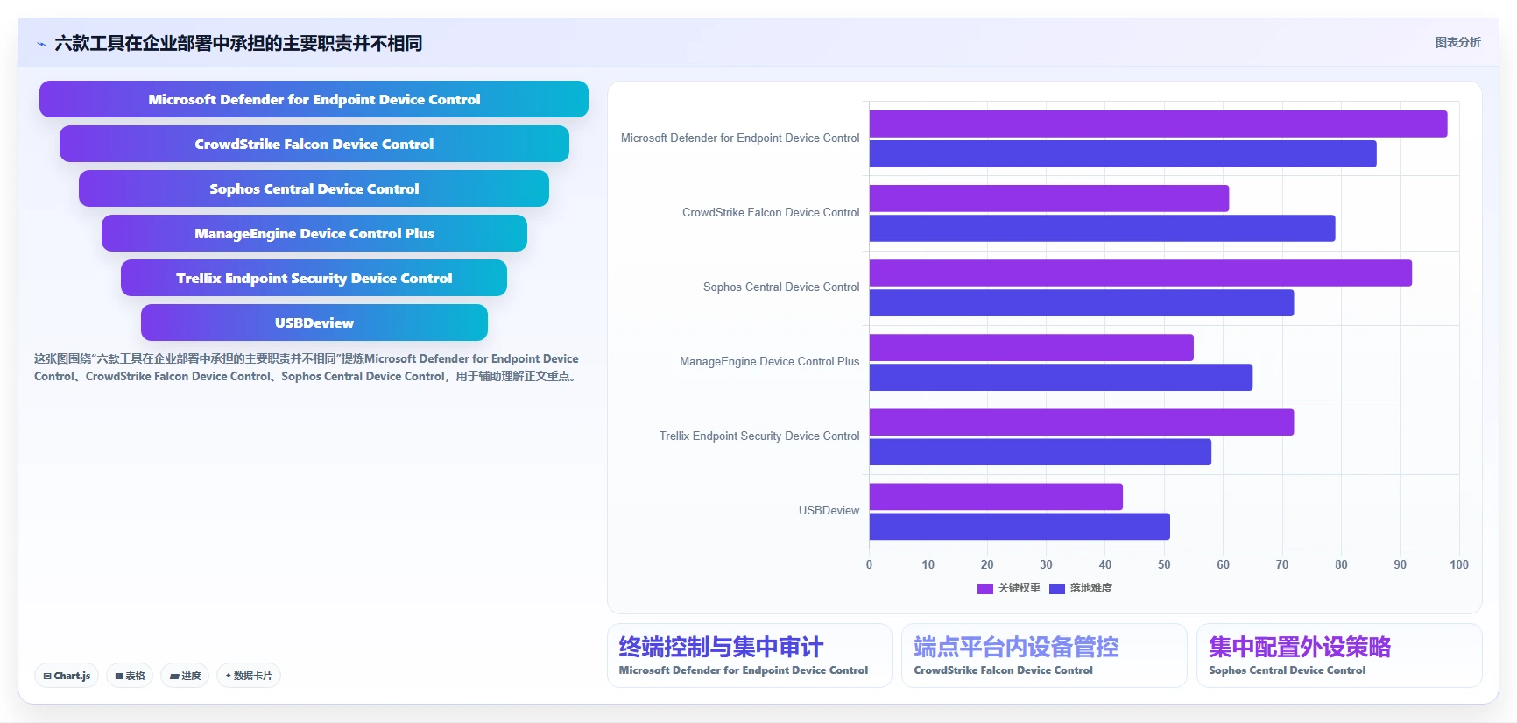Click the chart axis label Trellix Endpoint Security Device Control
Image resolution: width=1517 pixels, height=723 pixels.
pyautogui.click(x=759, y=436)
